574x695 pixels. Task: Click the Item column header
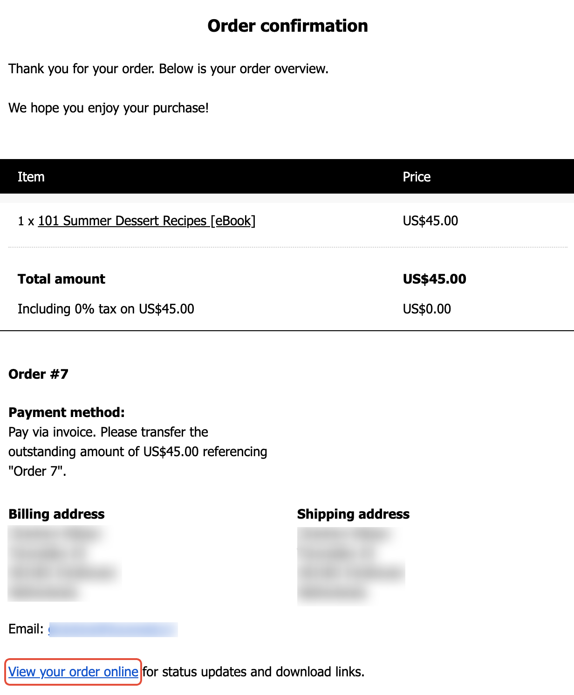point(31,177)
